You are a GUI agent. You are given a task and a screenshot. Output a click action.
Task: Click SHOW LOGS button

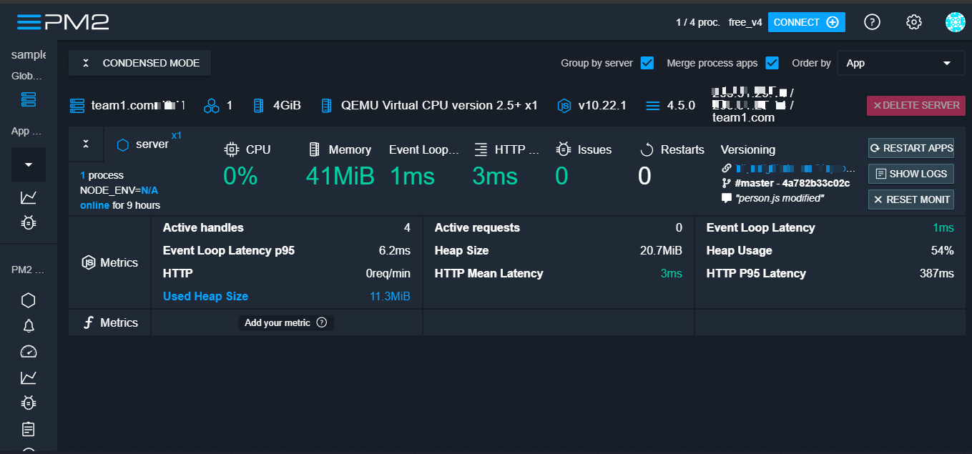[x=911, y=174]
